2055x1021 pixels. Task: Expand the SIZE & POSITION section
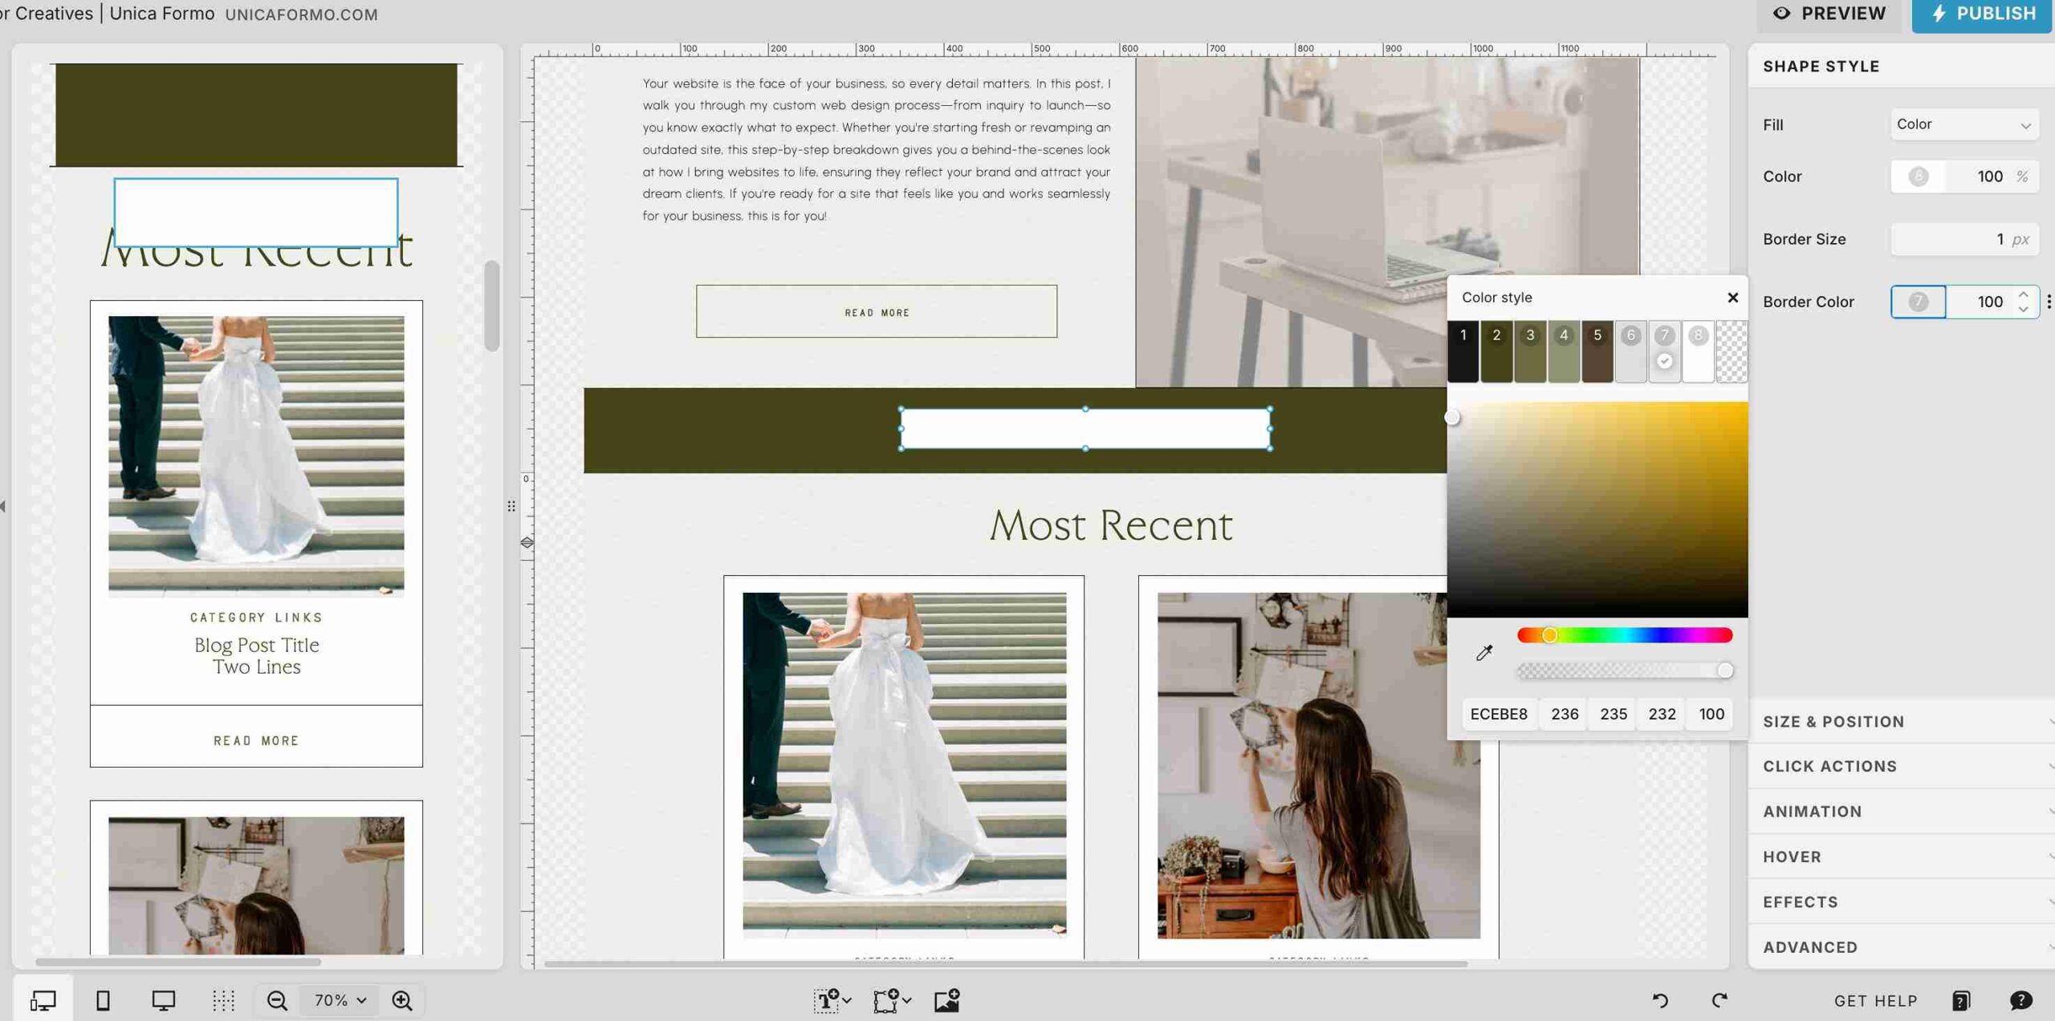click(1833, 721)
